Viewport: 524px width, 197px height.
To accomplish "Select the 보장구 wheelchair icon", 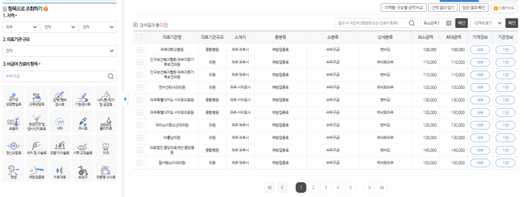I will pos(83,170).
